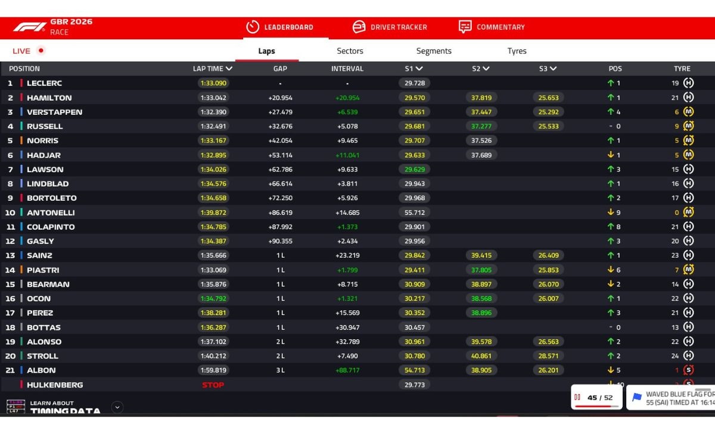Open the S3 column dropdown
This screenshot has width=715, height=434.
(x=553, y=69)
